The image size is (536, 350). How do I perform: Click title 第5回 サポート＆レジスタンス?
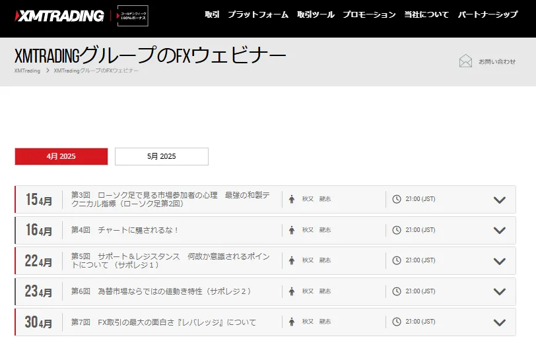pos(170,260)
